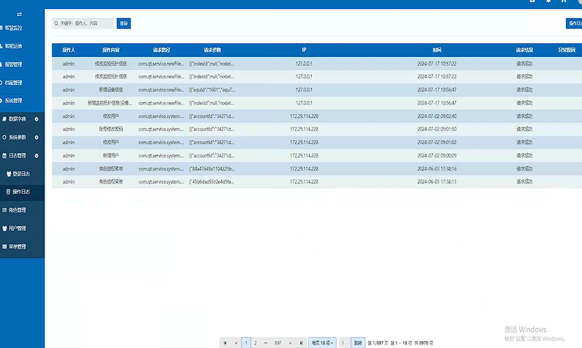
Task: Click the 127.0.0.1 cell in the 新增设备信息 row
Action: click(304, 89)
